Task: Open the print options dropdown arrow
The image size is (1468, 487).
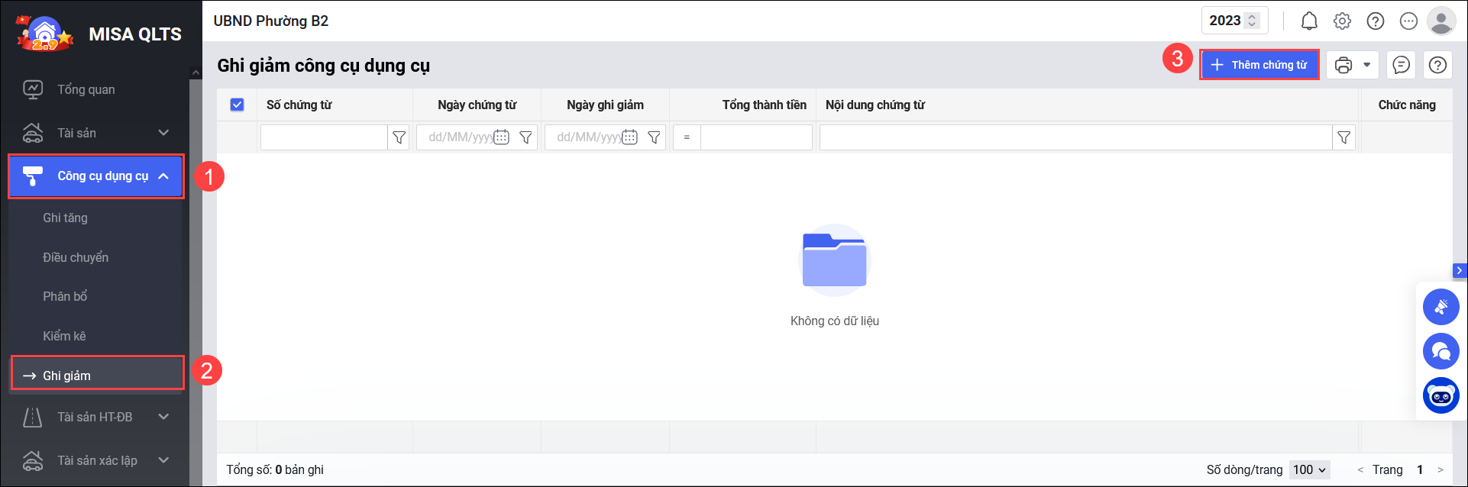Action: pos(1366,66)
